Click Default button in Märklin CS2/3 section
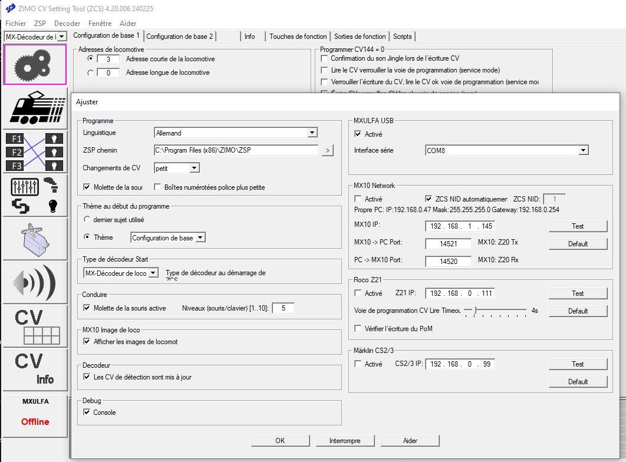 pos(578,382)
